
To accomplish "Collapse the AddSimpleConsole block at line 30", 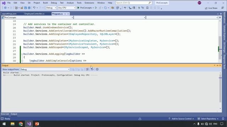I will point(22,61).
